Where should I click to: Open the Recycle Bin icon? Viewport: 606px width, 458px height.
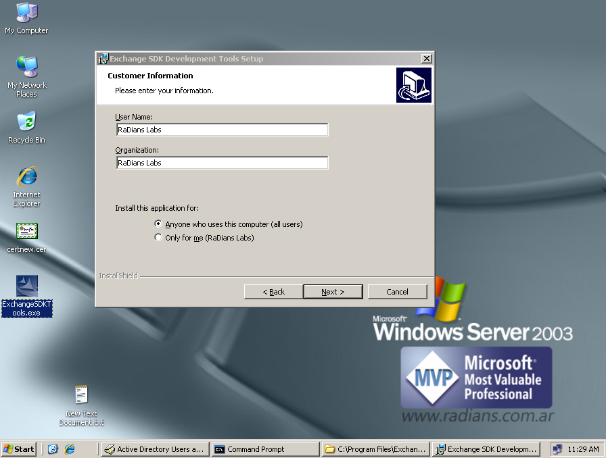pyautogui.click(x=26, y=122)
